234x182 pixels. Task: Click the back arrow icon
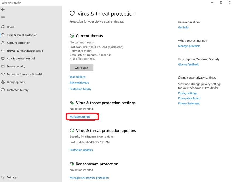[3, 9]
